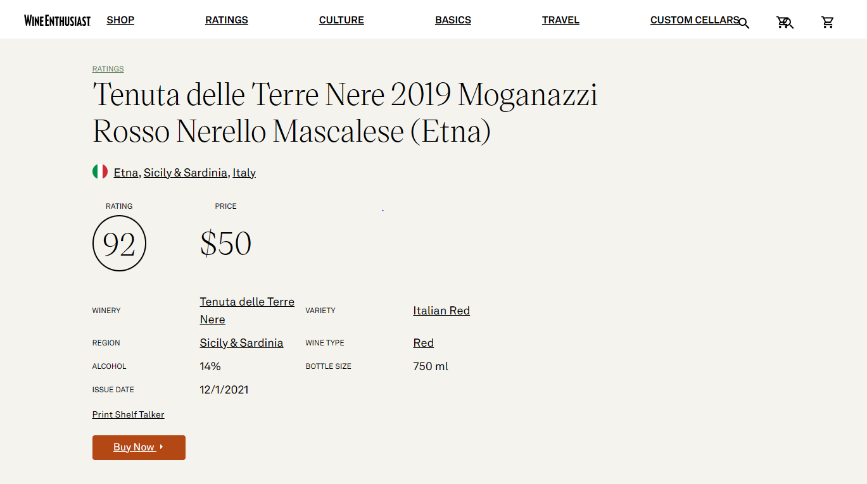Viewport: 867px width, 484px height.
Task: Open the Red wine type link
Action: 423,343
